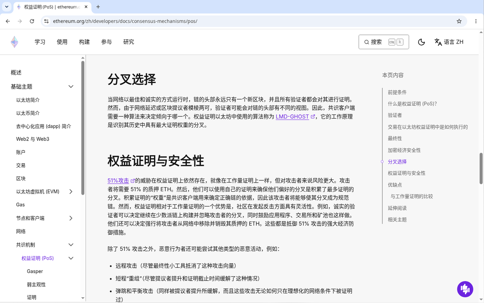The image size is (484, 303).
Task: Expand the 以太坊虚拟机 (EVM) sidebar item
Action: pyautogui.click(x=71, y=192)
